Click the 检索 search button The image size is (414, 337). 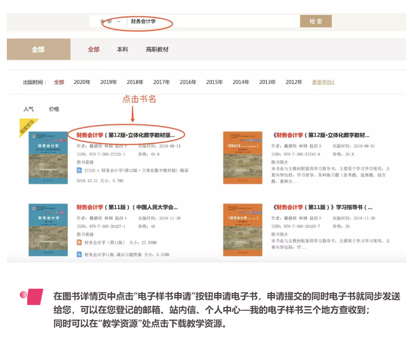click(x=316, y=21)
